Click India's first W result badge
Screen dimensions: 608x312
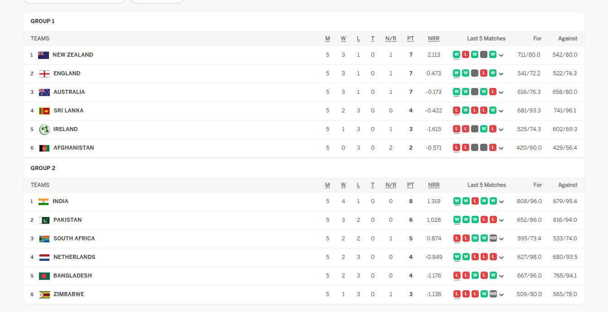[x=457, y=201]
